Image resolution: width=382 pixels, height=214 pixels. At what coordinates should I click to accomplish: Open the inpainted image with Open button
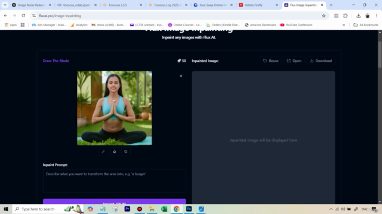tap(294, 61)
